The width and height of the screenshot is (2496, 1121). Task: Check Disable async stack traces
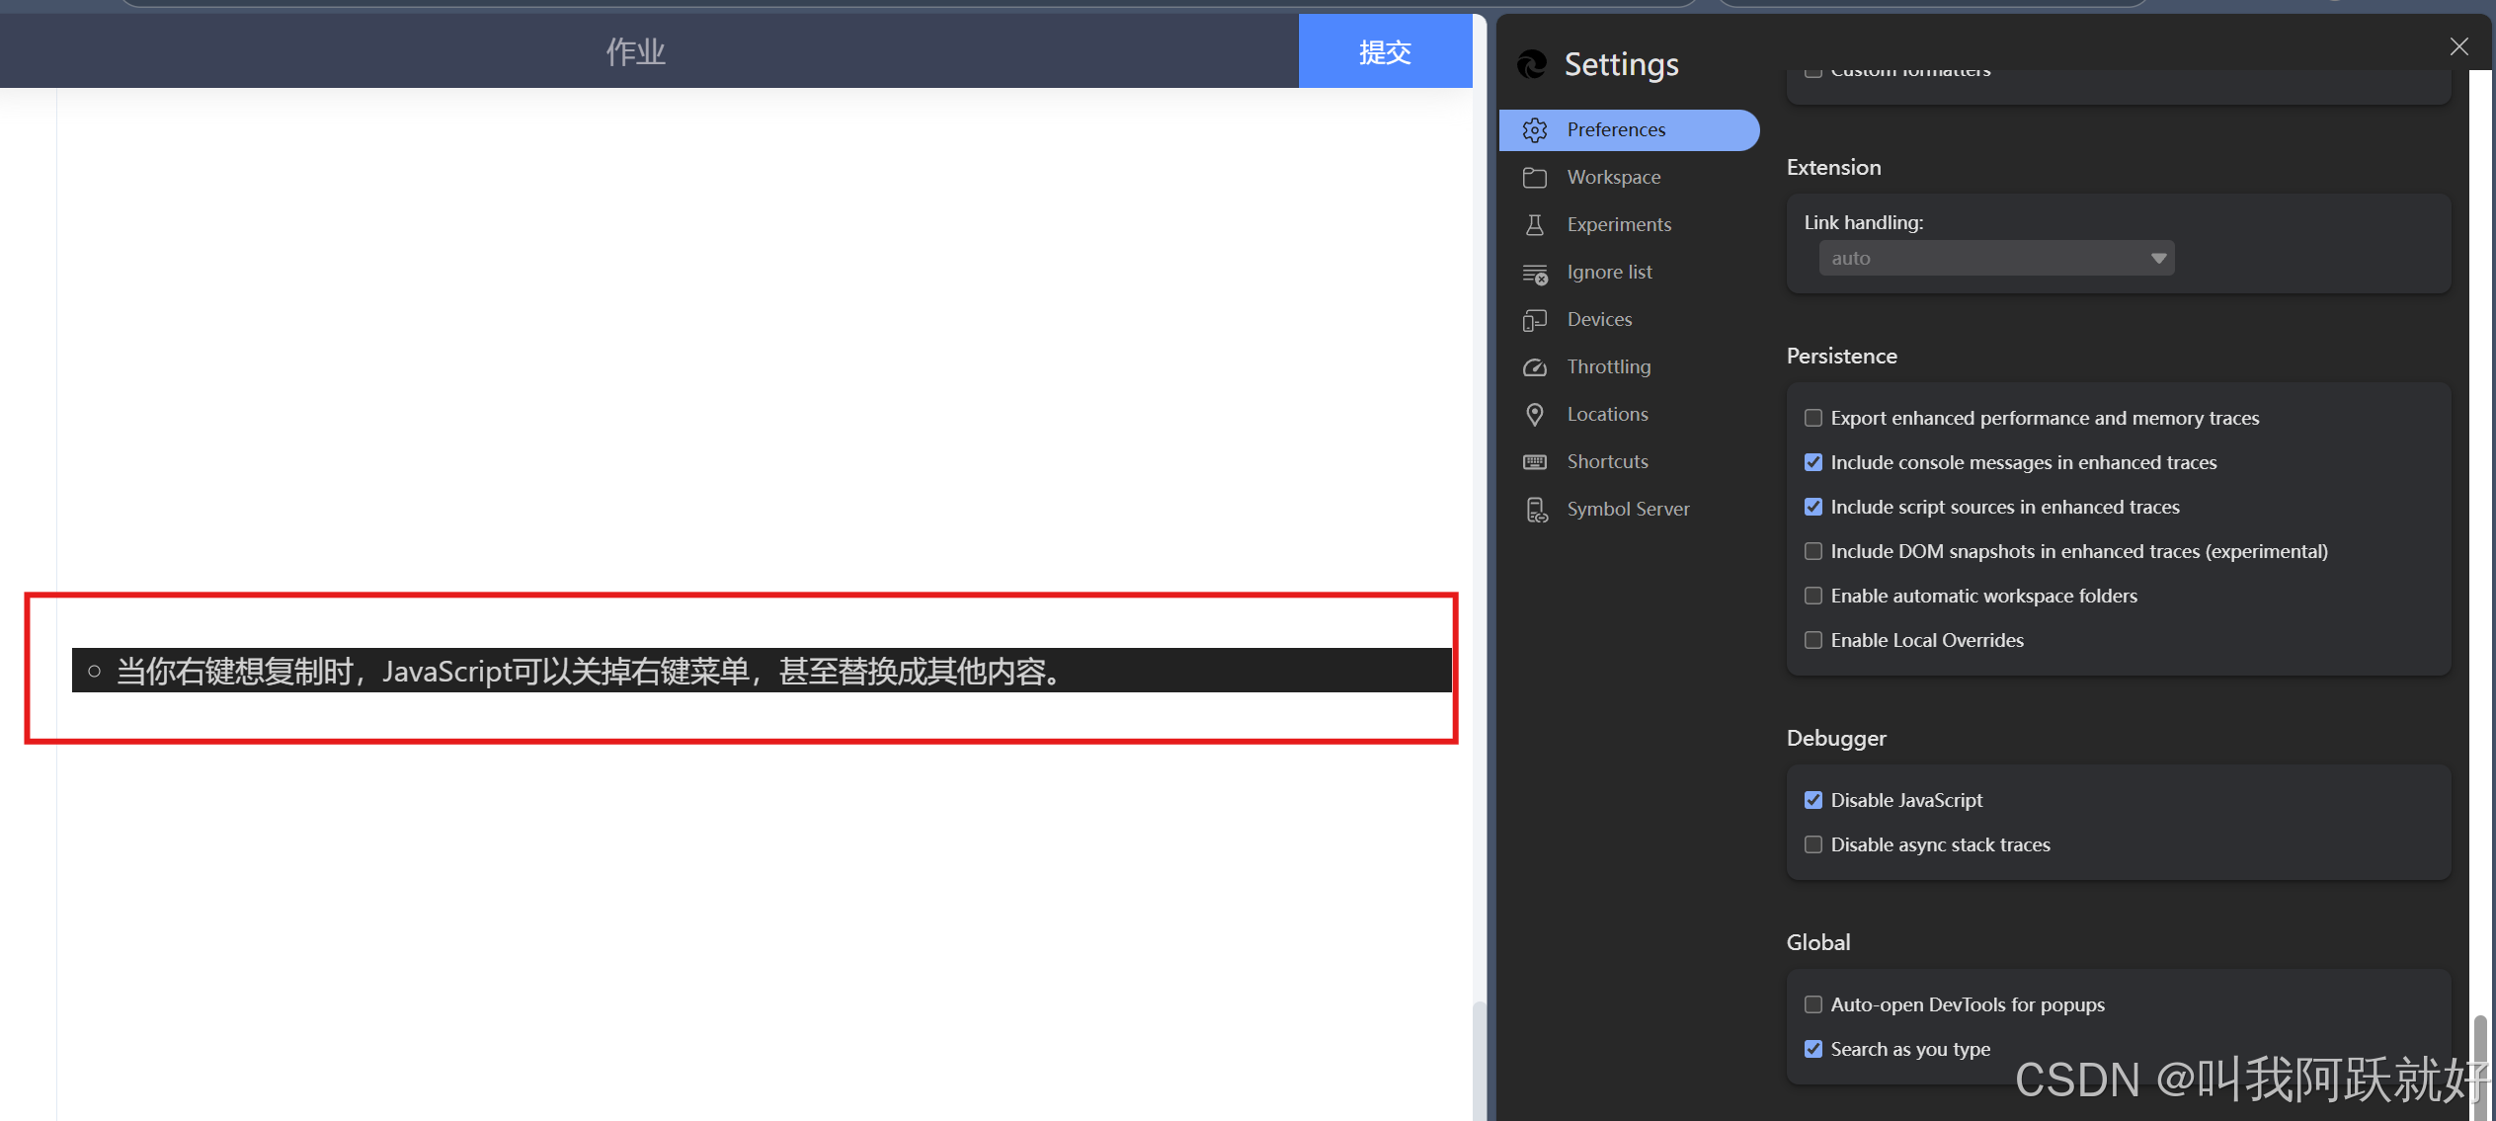point(1812,844)
